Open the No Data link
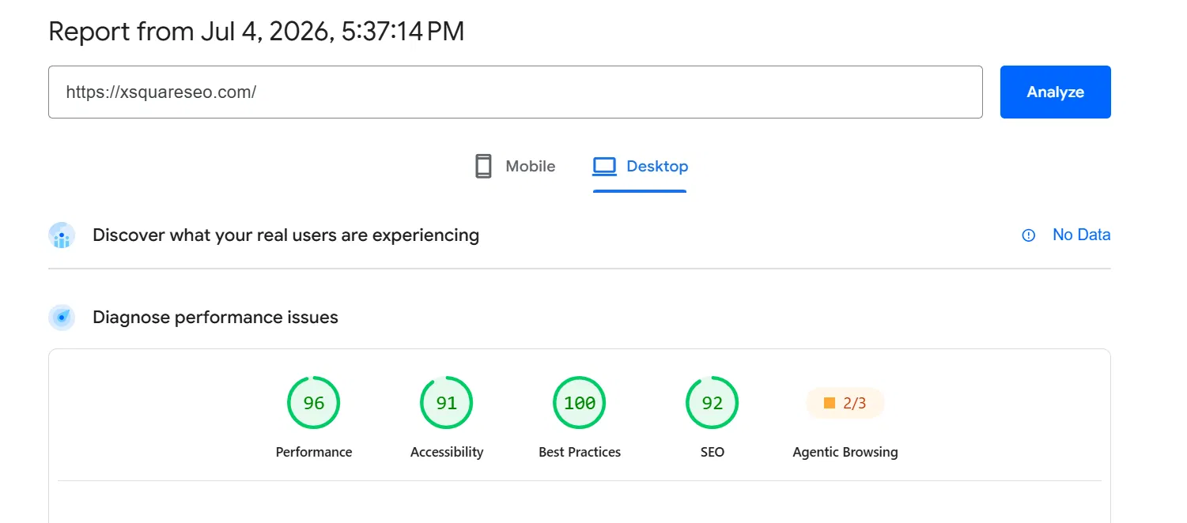1187x523 pixels. [1081, 235]
